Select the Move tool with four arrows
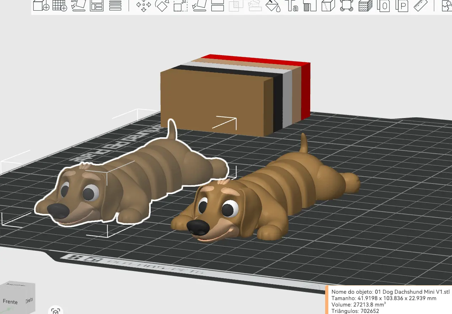The width and height of the screenshot is (452, 314). click(x=144, y=6)
